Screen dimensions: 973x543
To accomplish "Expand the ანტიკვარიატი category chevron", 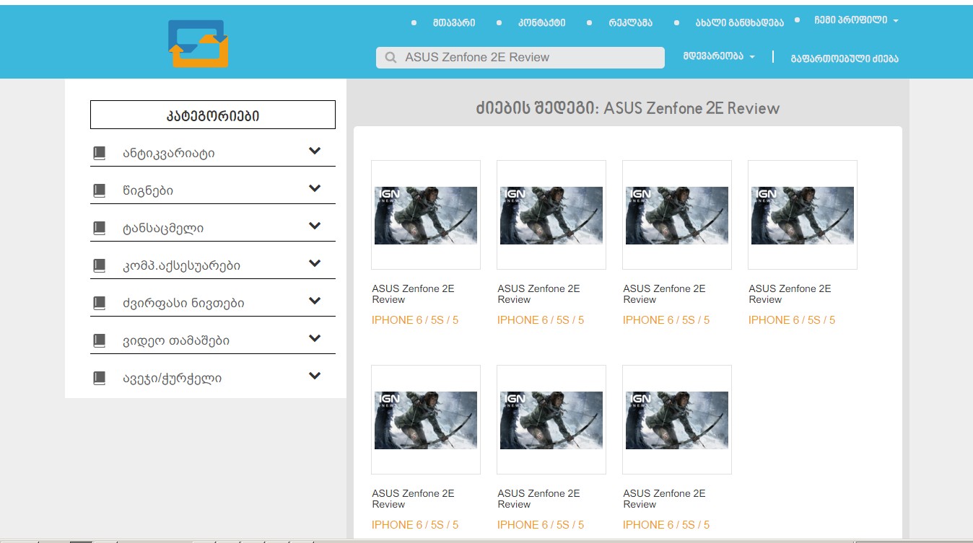I will coord(315,151).
